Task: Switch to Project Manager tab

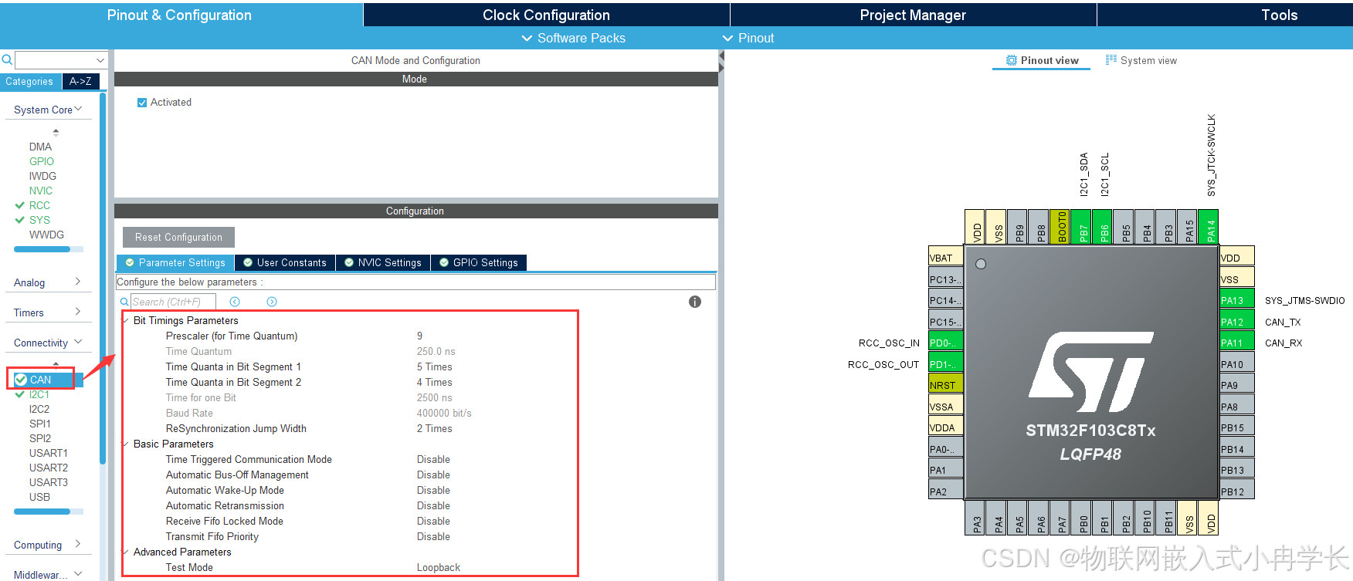Action: 913,15
